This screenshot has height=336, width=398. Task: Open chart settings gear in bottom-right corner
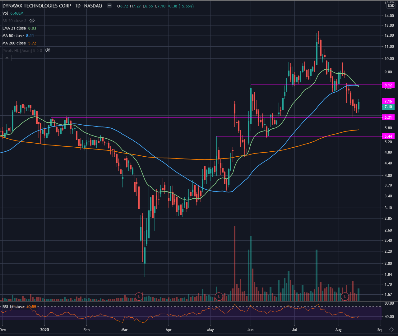pos(391,329)
